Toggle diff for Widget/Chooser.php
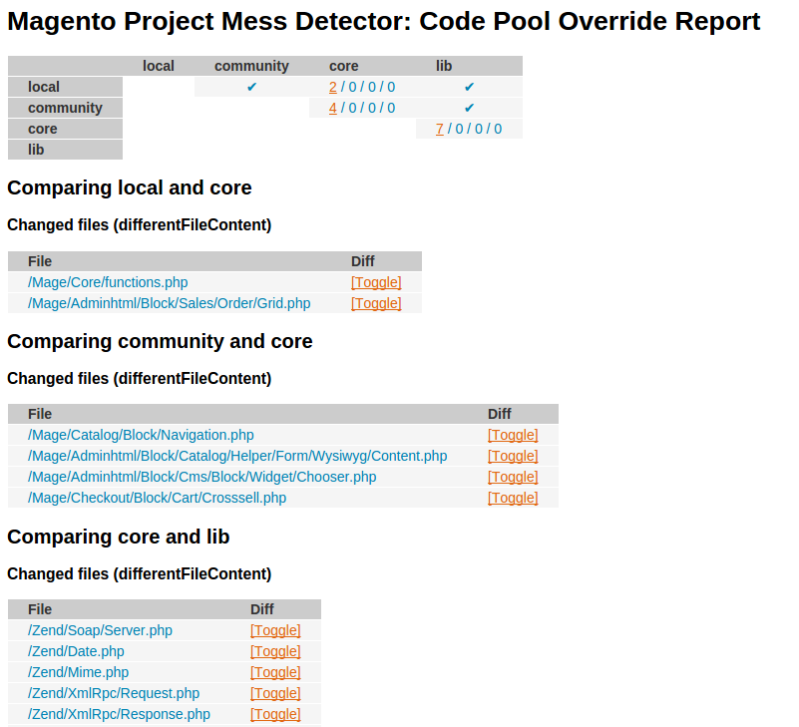Viewport: 799px width, 727px height. (513, 477)
